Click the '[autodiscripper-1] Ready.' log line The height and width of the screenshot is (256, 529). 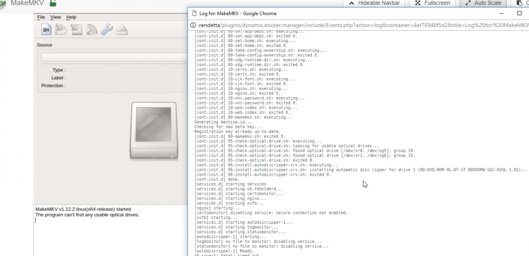(x=224, y=251)
